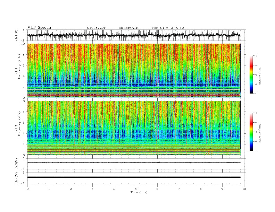Click the time axis tick label "7"
Viewport: 275px width, 212px height.
click(179, 189)
